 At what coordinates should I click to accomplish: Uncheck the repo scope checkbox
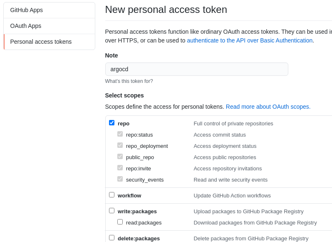coord(111,123)
